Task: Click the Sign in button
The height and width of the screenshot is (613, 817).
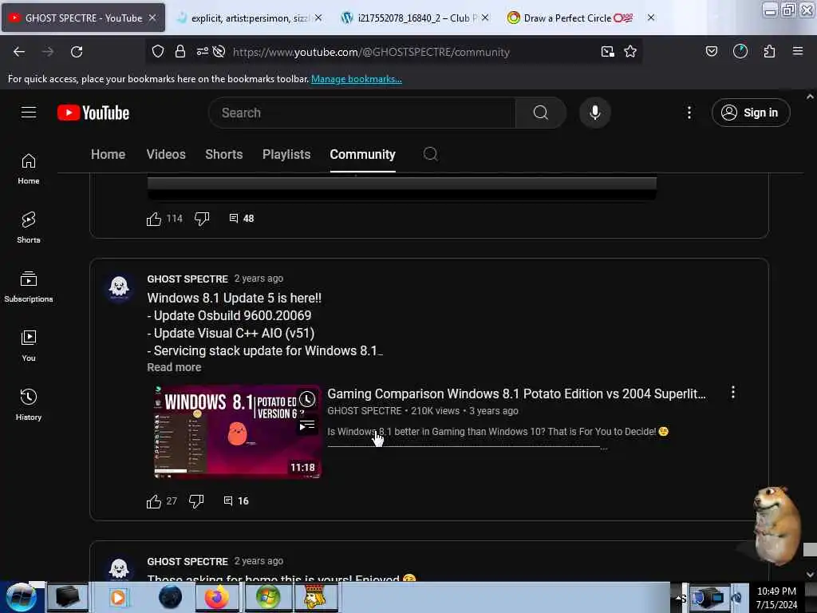Action: point(751,113)
